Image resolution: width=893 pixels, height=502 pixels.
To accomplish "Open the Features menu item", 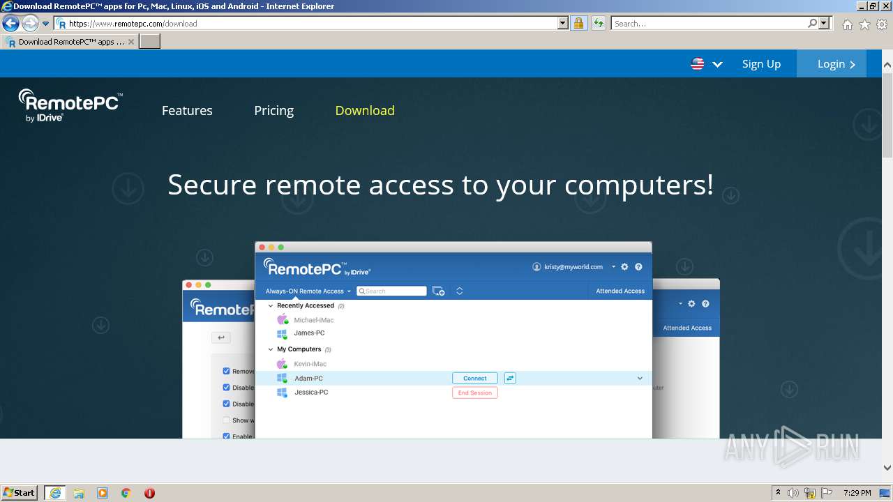I will [x=187, y=111].
